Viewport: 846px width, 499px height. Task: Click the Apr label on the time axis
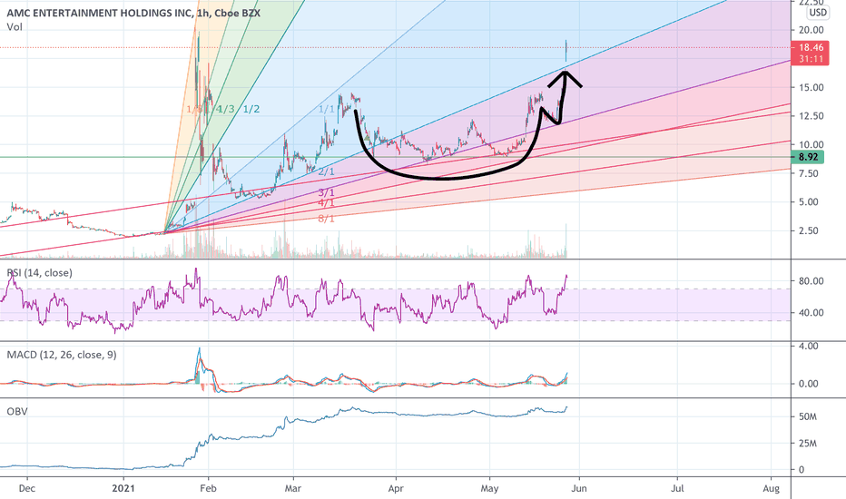click(x=396, y=489)
